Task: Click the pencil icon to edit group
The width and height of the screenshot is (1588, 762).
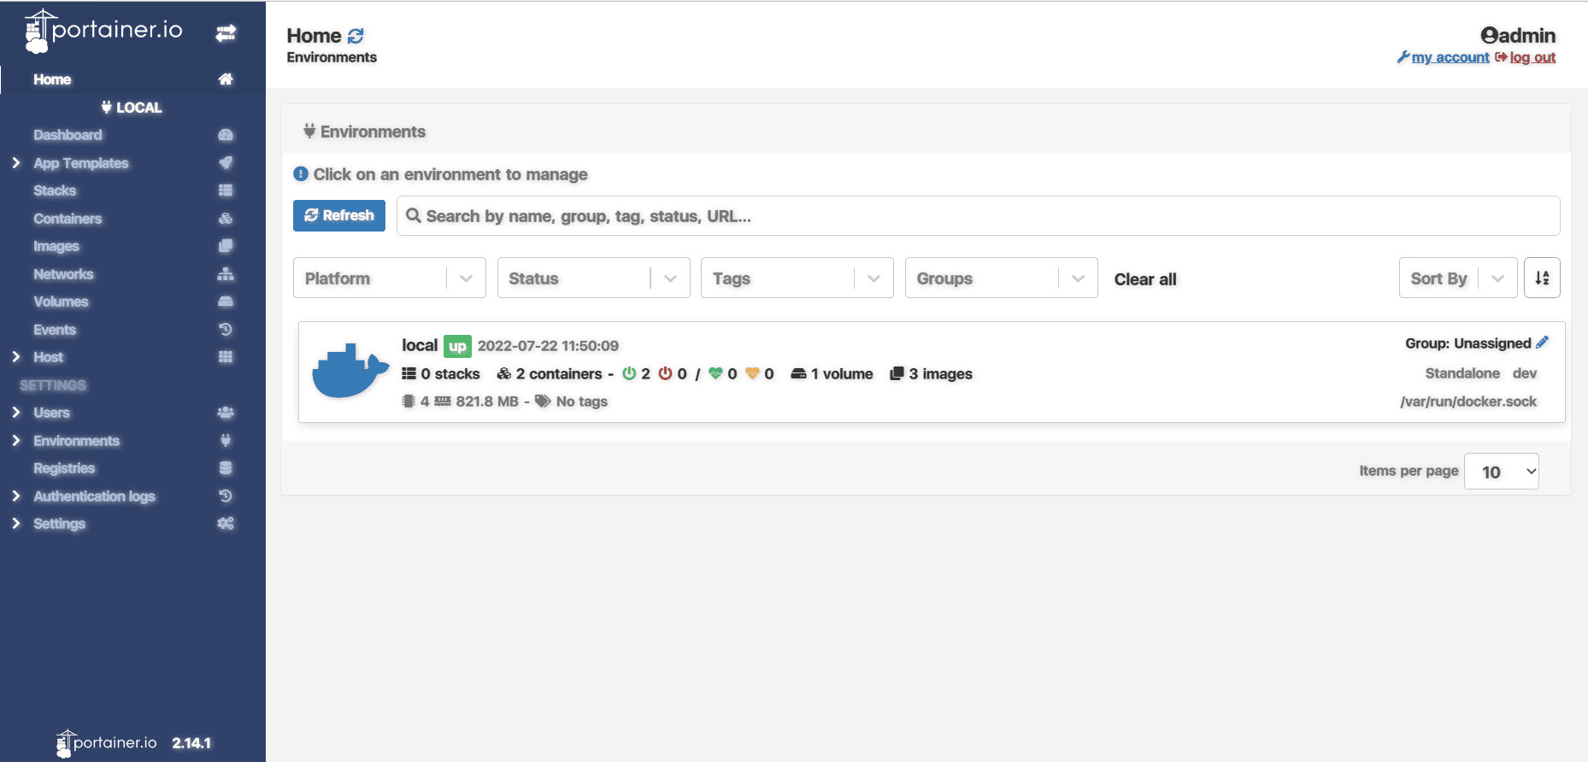Action: click(x=1542, y=343)
